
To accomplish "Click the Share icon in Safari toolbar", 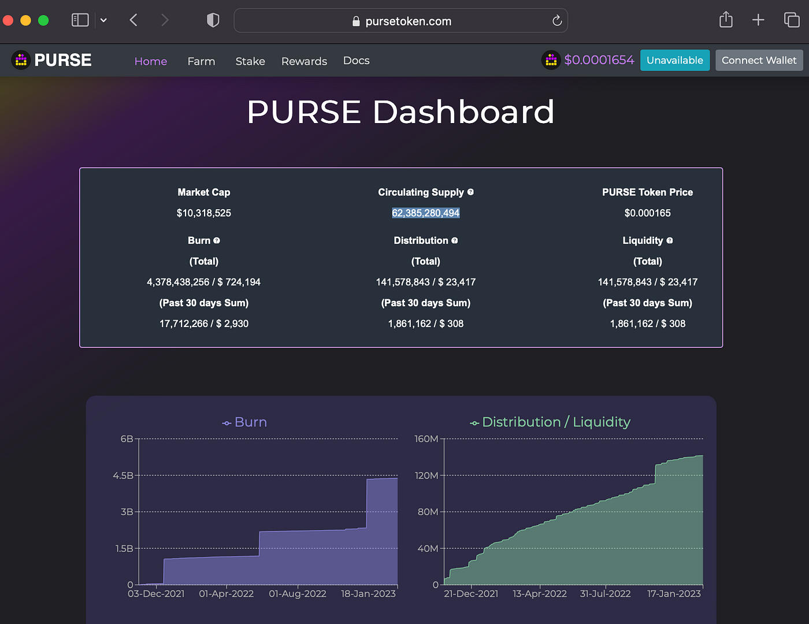I will (726, 20).
